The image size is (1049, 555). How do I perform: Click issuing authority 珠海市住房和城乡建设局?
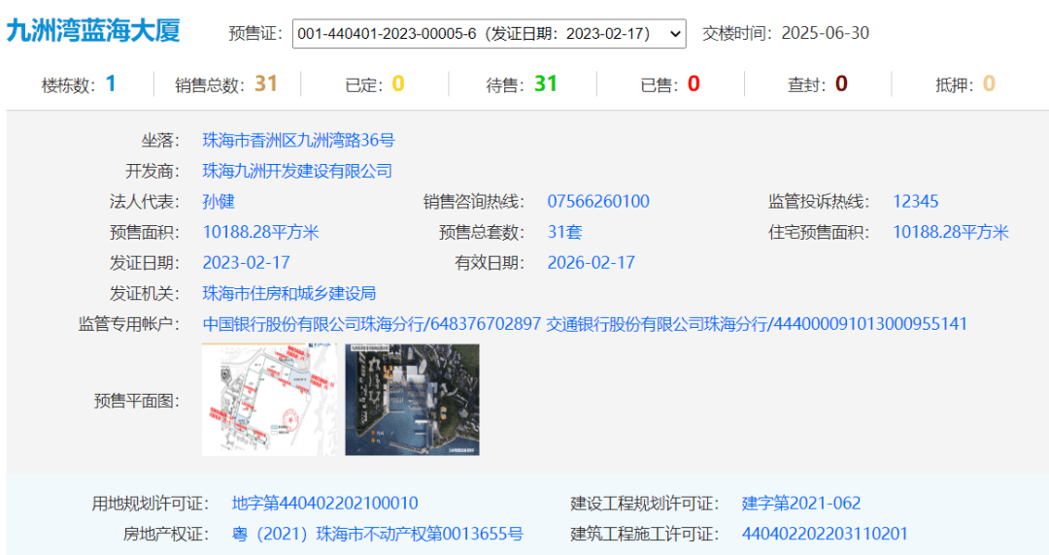(289, 294)
